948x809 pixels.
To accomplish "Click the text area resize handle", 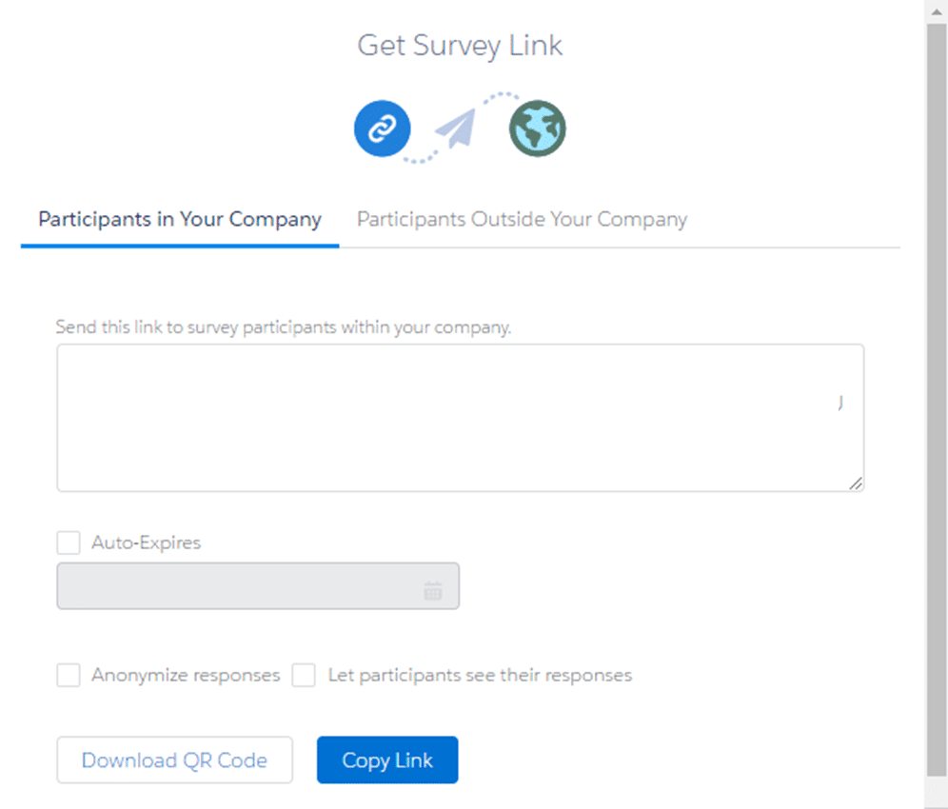I will coord(856,483).
